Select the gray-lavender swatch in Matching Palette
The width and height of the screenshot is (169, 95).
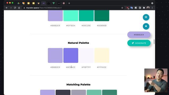78,92
